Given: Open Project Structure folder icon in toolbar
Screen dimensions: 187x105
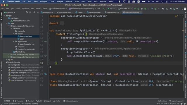Looking at the screenshot, I should coord(163,9).
